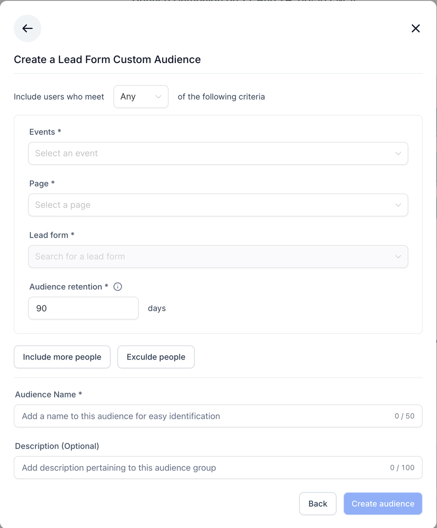Screen dimensions: 437x528
Task: Click the "Description (Optional)" label
Action: (x=57, y=446)
